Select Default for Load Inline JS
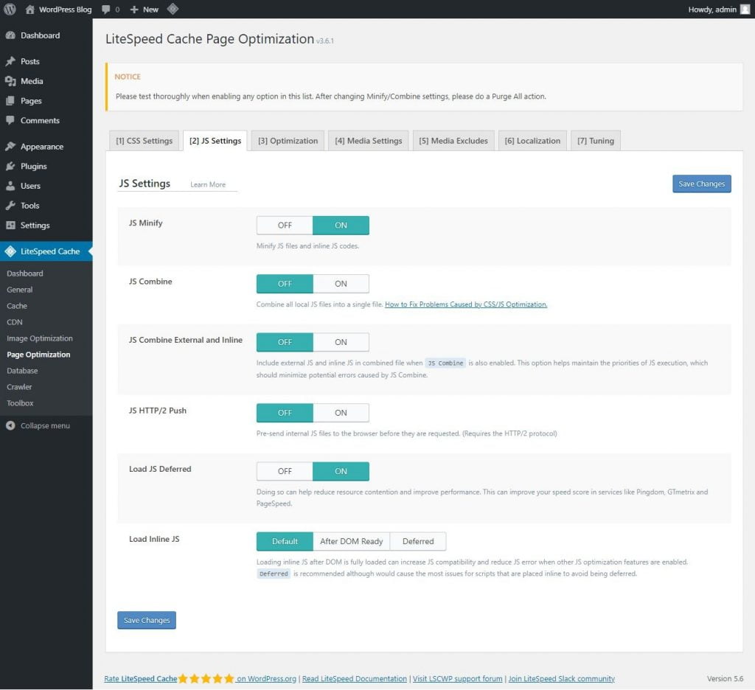 pos(285,541)
